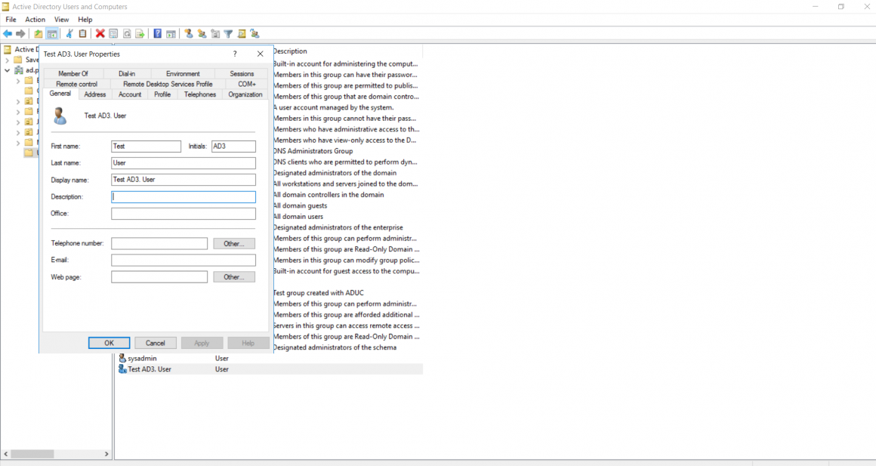Open the View menu
This screenshot has width=876, height=466.
point(61,20)
